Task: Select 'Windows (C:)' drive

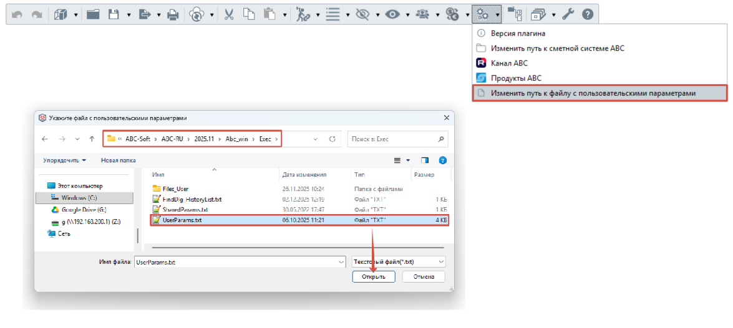Action: 84,197
